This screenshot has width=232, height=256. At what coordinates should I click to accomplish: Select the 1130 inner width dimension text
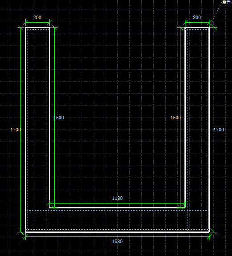(117, 198)
